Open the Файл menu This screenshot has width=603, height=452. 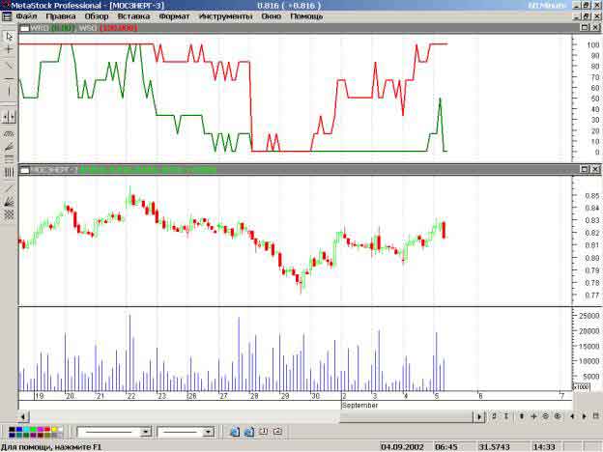[x=26, y=16]
